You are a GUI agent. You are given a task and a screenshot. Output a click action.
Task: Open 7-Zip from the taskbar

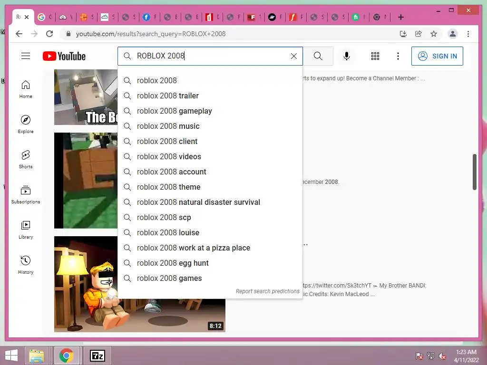tap(97, 355)
